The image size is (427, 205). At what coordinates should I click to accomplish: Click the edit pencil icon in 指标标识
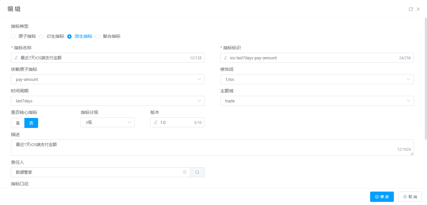pyautogui.click(x=225, y=58)
